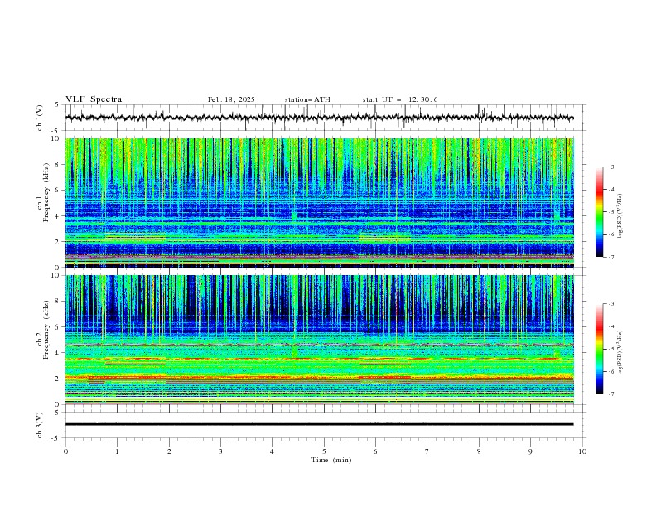
Task: Click the "Time (min)" axis title
Action: (x=331, y=460)
